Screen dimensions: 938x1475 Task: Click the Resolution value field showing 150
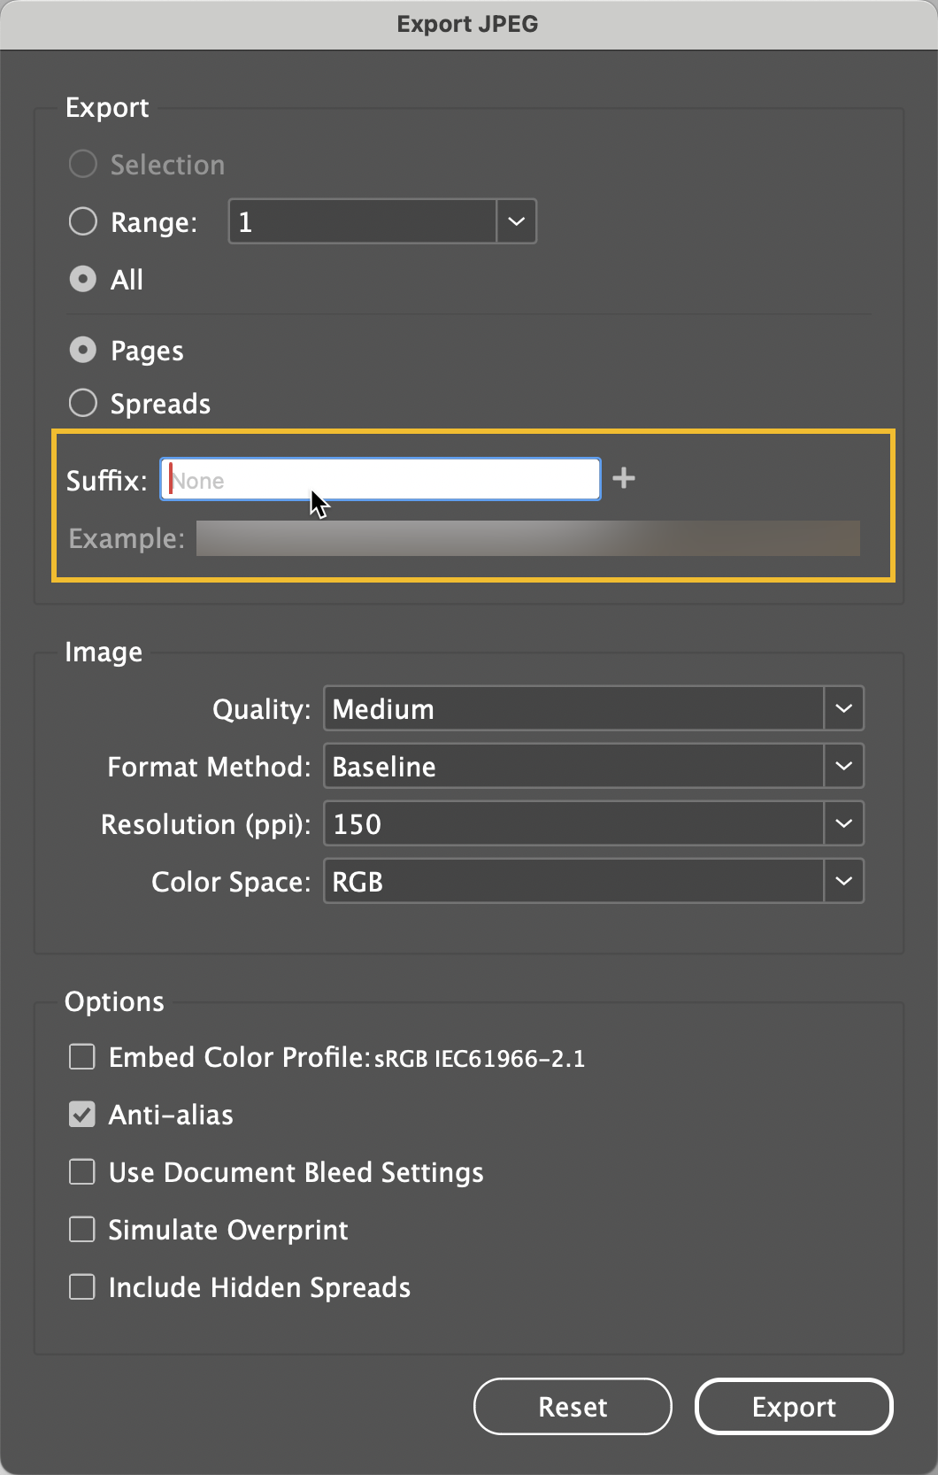(x=573, y=823)
